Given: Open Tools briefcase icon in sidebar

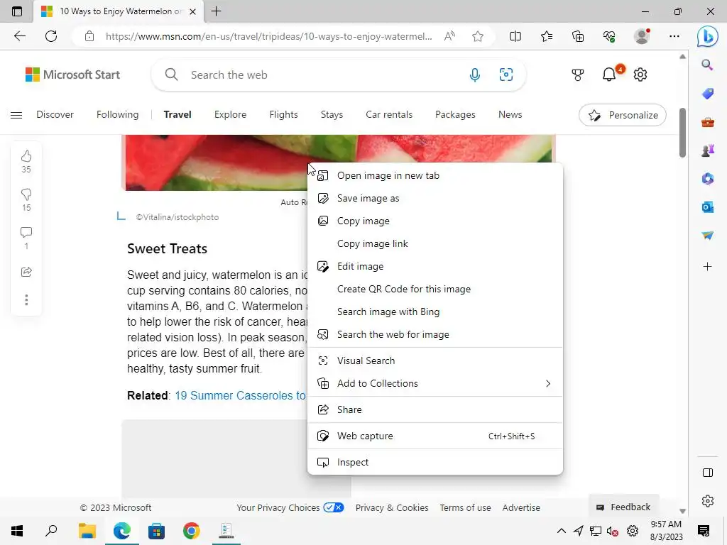Looking at the screenshot, I should tap(707, 122).
